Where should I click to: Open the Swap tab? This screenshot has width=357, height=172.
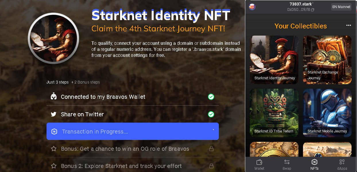click(287, 165)
